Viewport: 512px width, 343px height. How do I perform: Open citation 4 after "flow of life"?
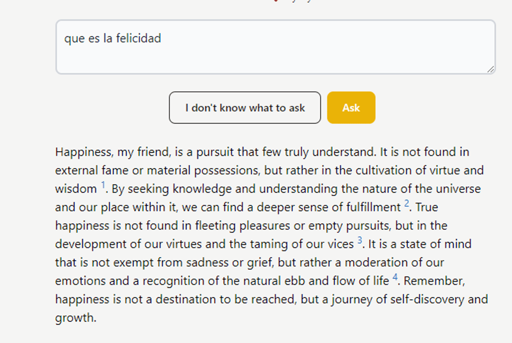click(x=395, y=277)
